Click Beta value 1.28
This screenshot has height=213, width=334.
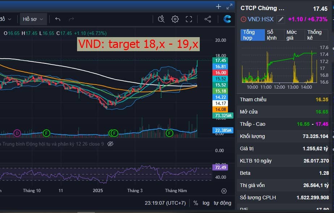(324, 173)
